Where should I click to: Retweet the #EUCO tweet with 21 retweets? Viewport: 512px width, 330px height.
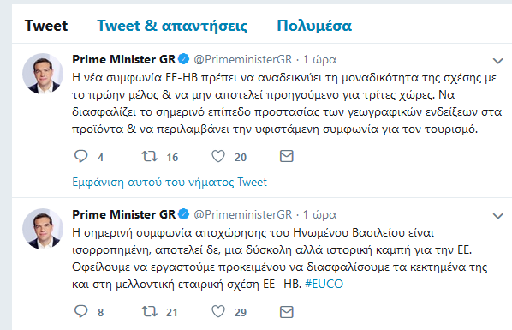[150, 311]
